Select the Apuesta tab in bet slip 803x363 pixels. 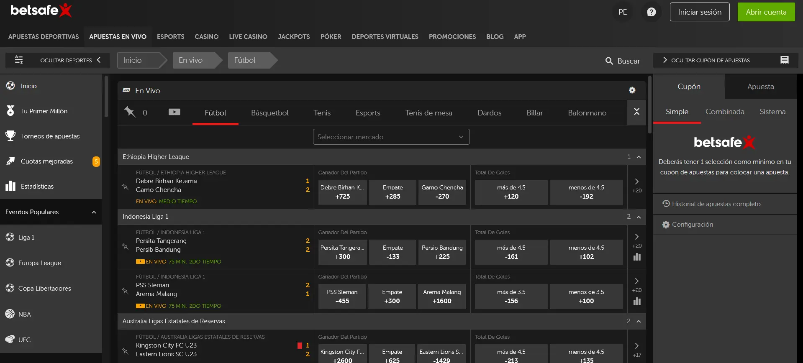pyautogui.click(x=760, y=87)
